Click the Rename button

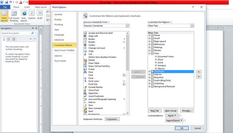click(x=187, y=111)
